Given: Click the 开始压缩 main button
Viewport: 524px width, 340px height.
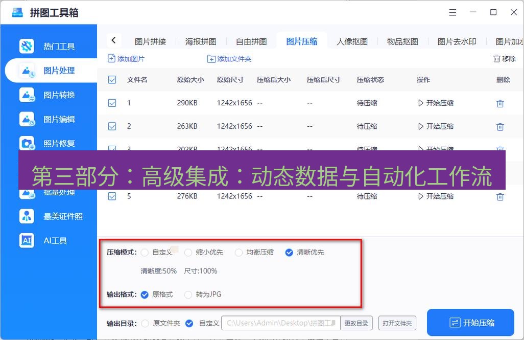Looking at the screenshot, I should [x=470, y=323].
